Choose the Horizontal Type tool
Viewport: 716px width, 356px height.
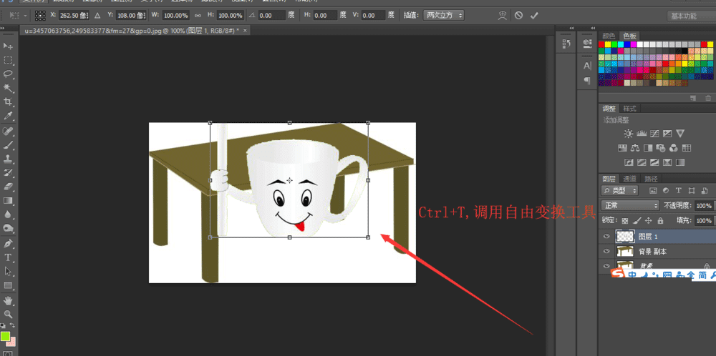(9, 257)
